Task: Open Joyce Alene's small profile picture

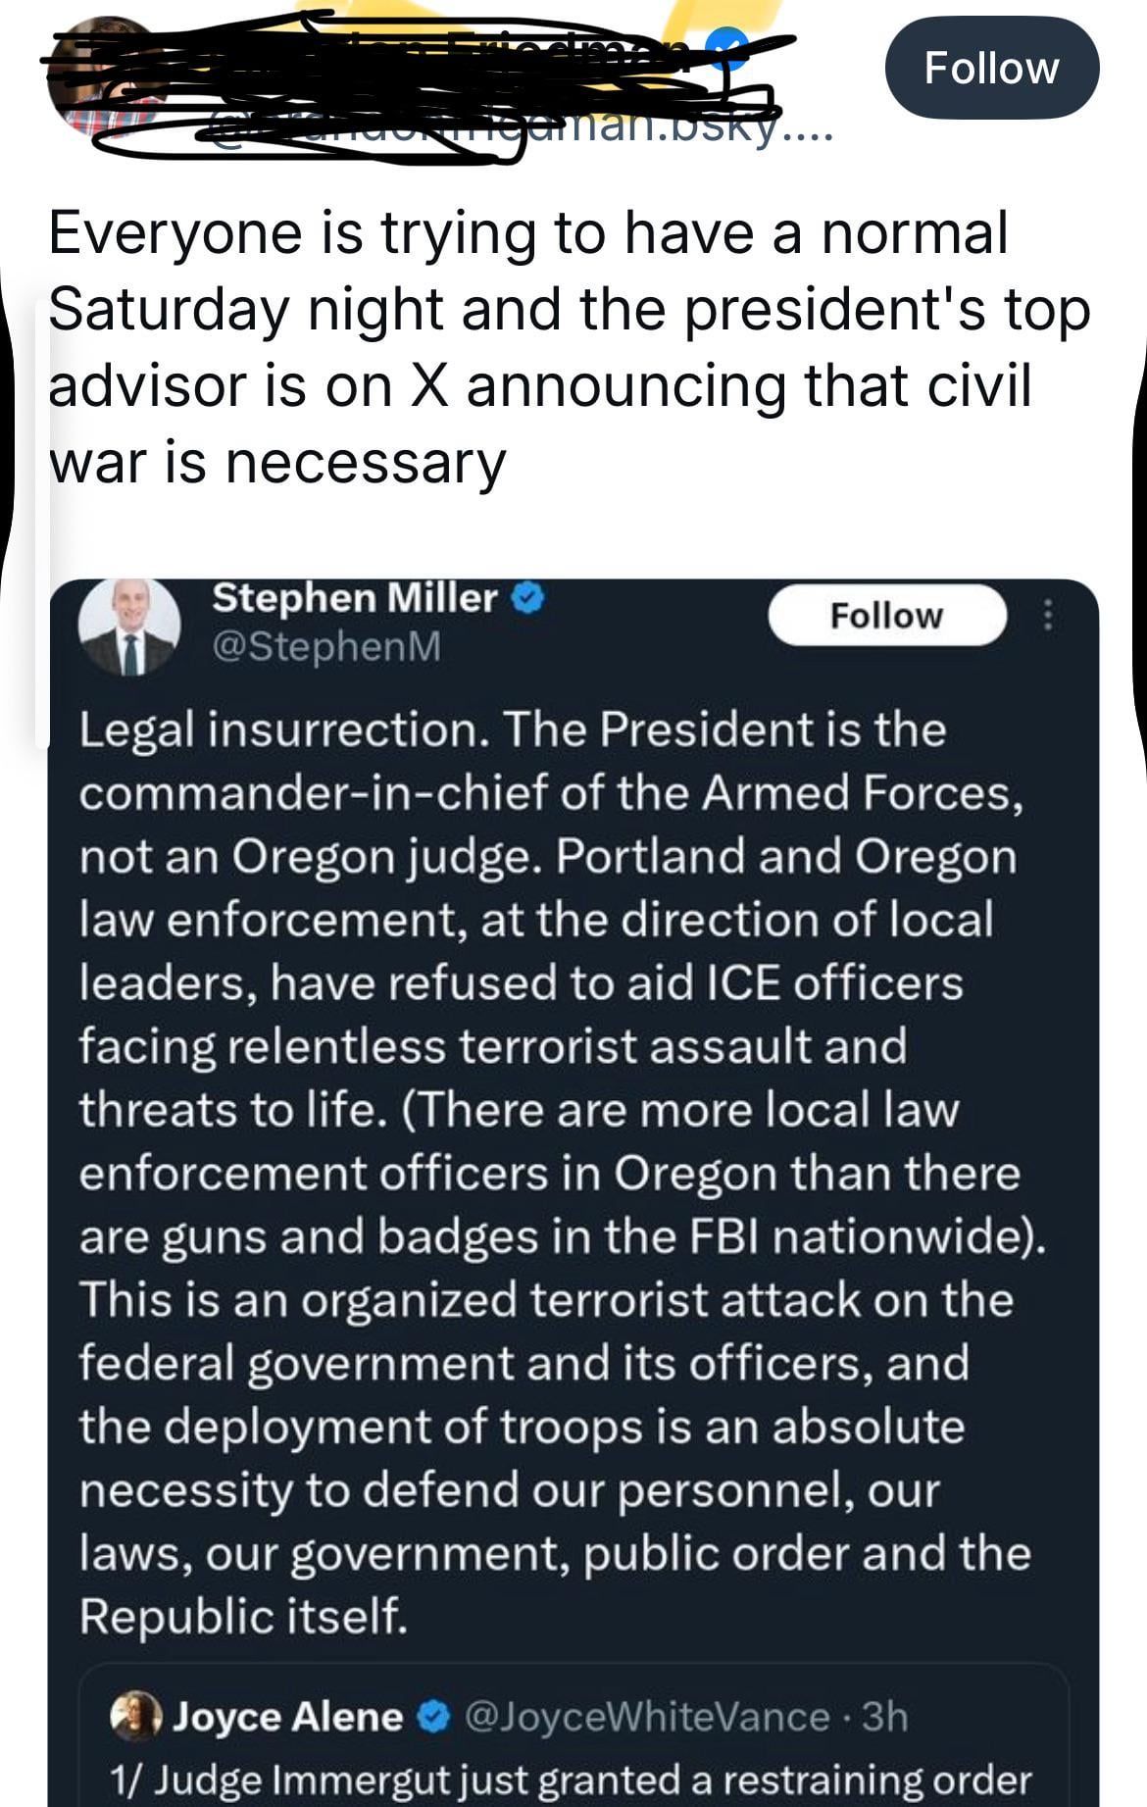Action: [137, 1716]
